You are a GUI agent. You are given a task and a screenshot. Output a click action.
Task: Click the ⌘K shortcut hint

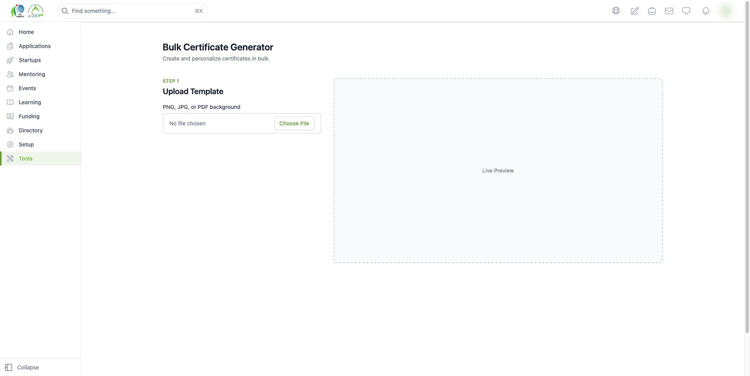point(199,11)
